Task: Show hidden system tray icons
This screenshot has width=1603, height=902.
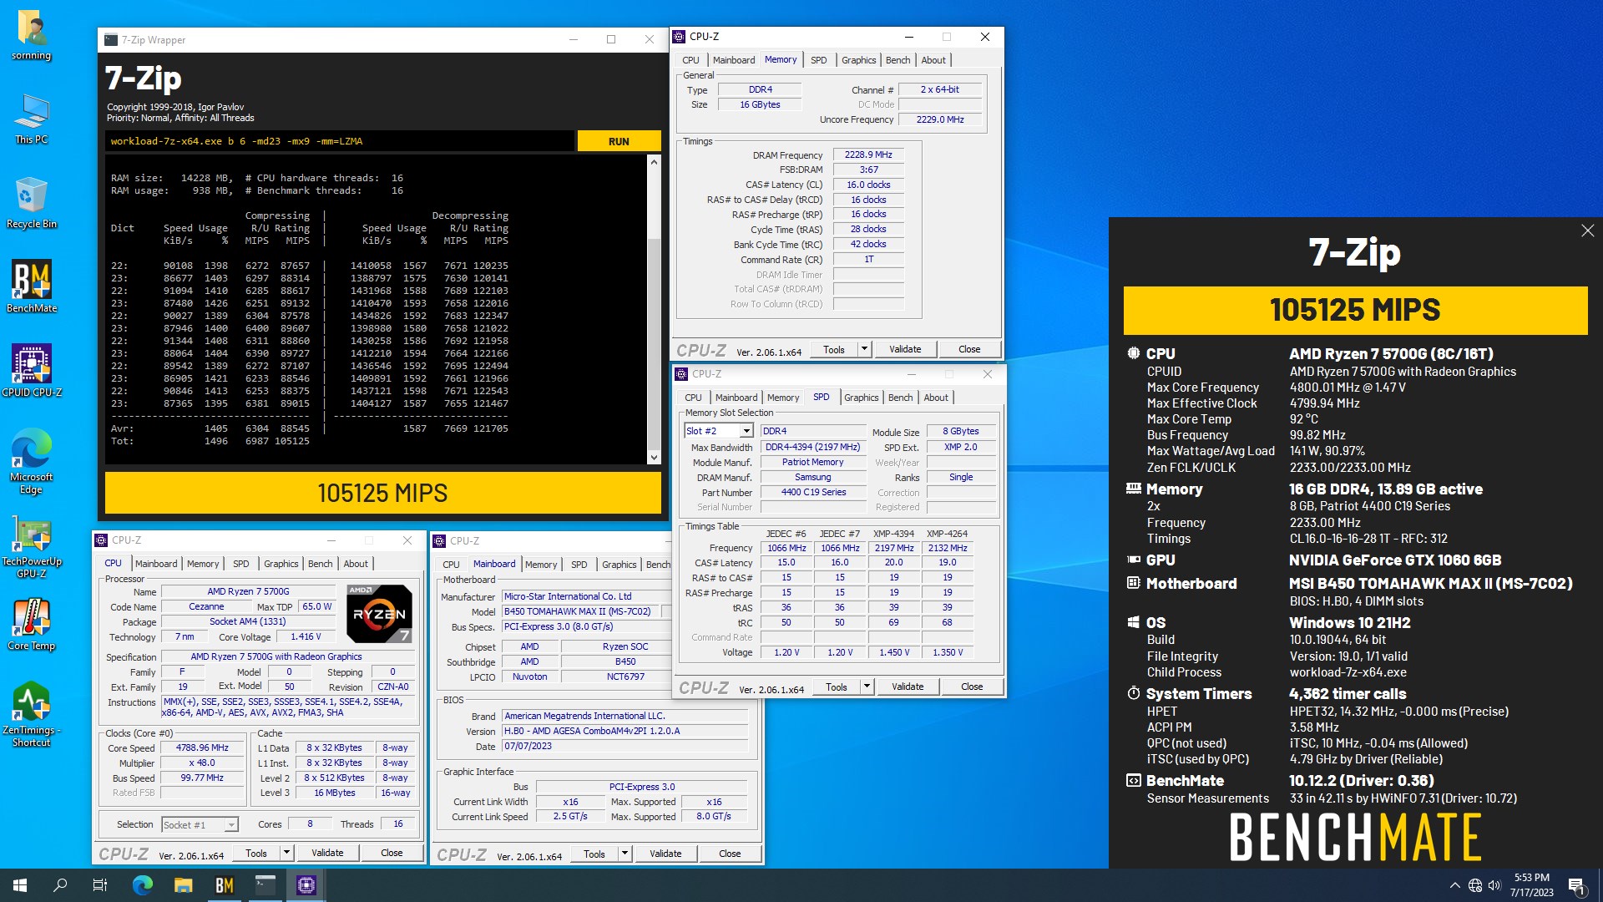Action: click(x=1455, y=885)
